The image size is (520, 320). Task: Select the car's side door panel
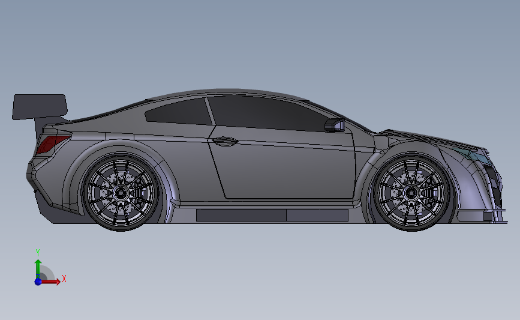tap(282, 165)
